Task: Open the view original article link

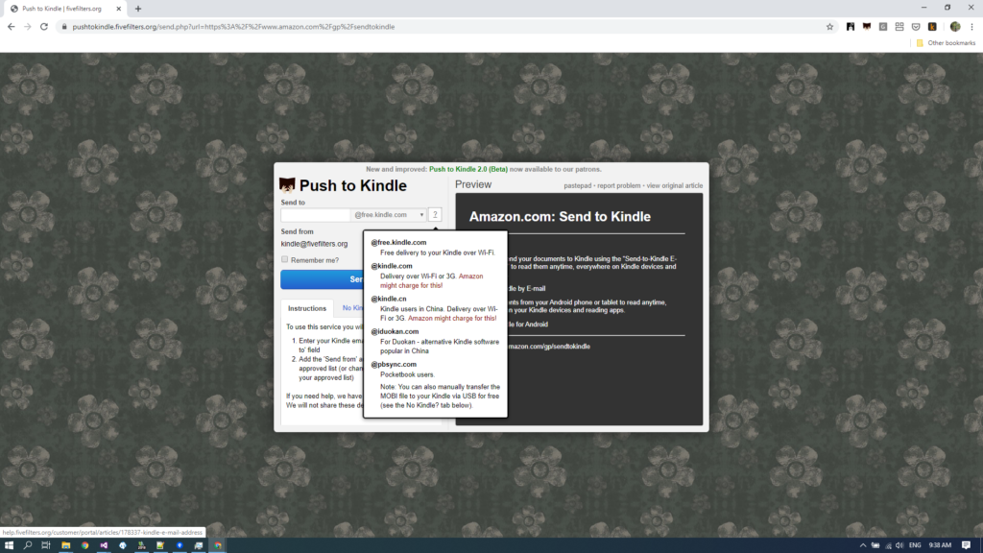Action: click(675, 185)
